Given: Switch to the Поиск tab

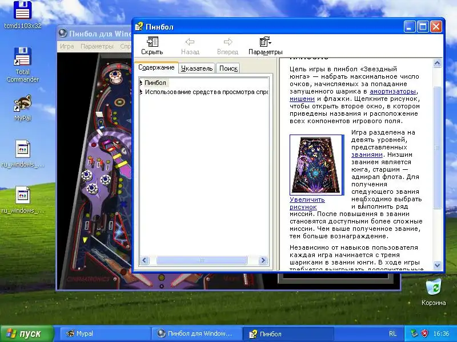Looking at the screenshot, I should 228,68.
